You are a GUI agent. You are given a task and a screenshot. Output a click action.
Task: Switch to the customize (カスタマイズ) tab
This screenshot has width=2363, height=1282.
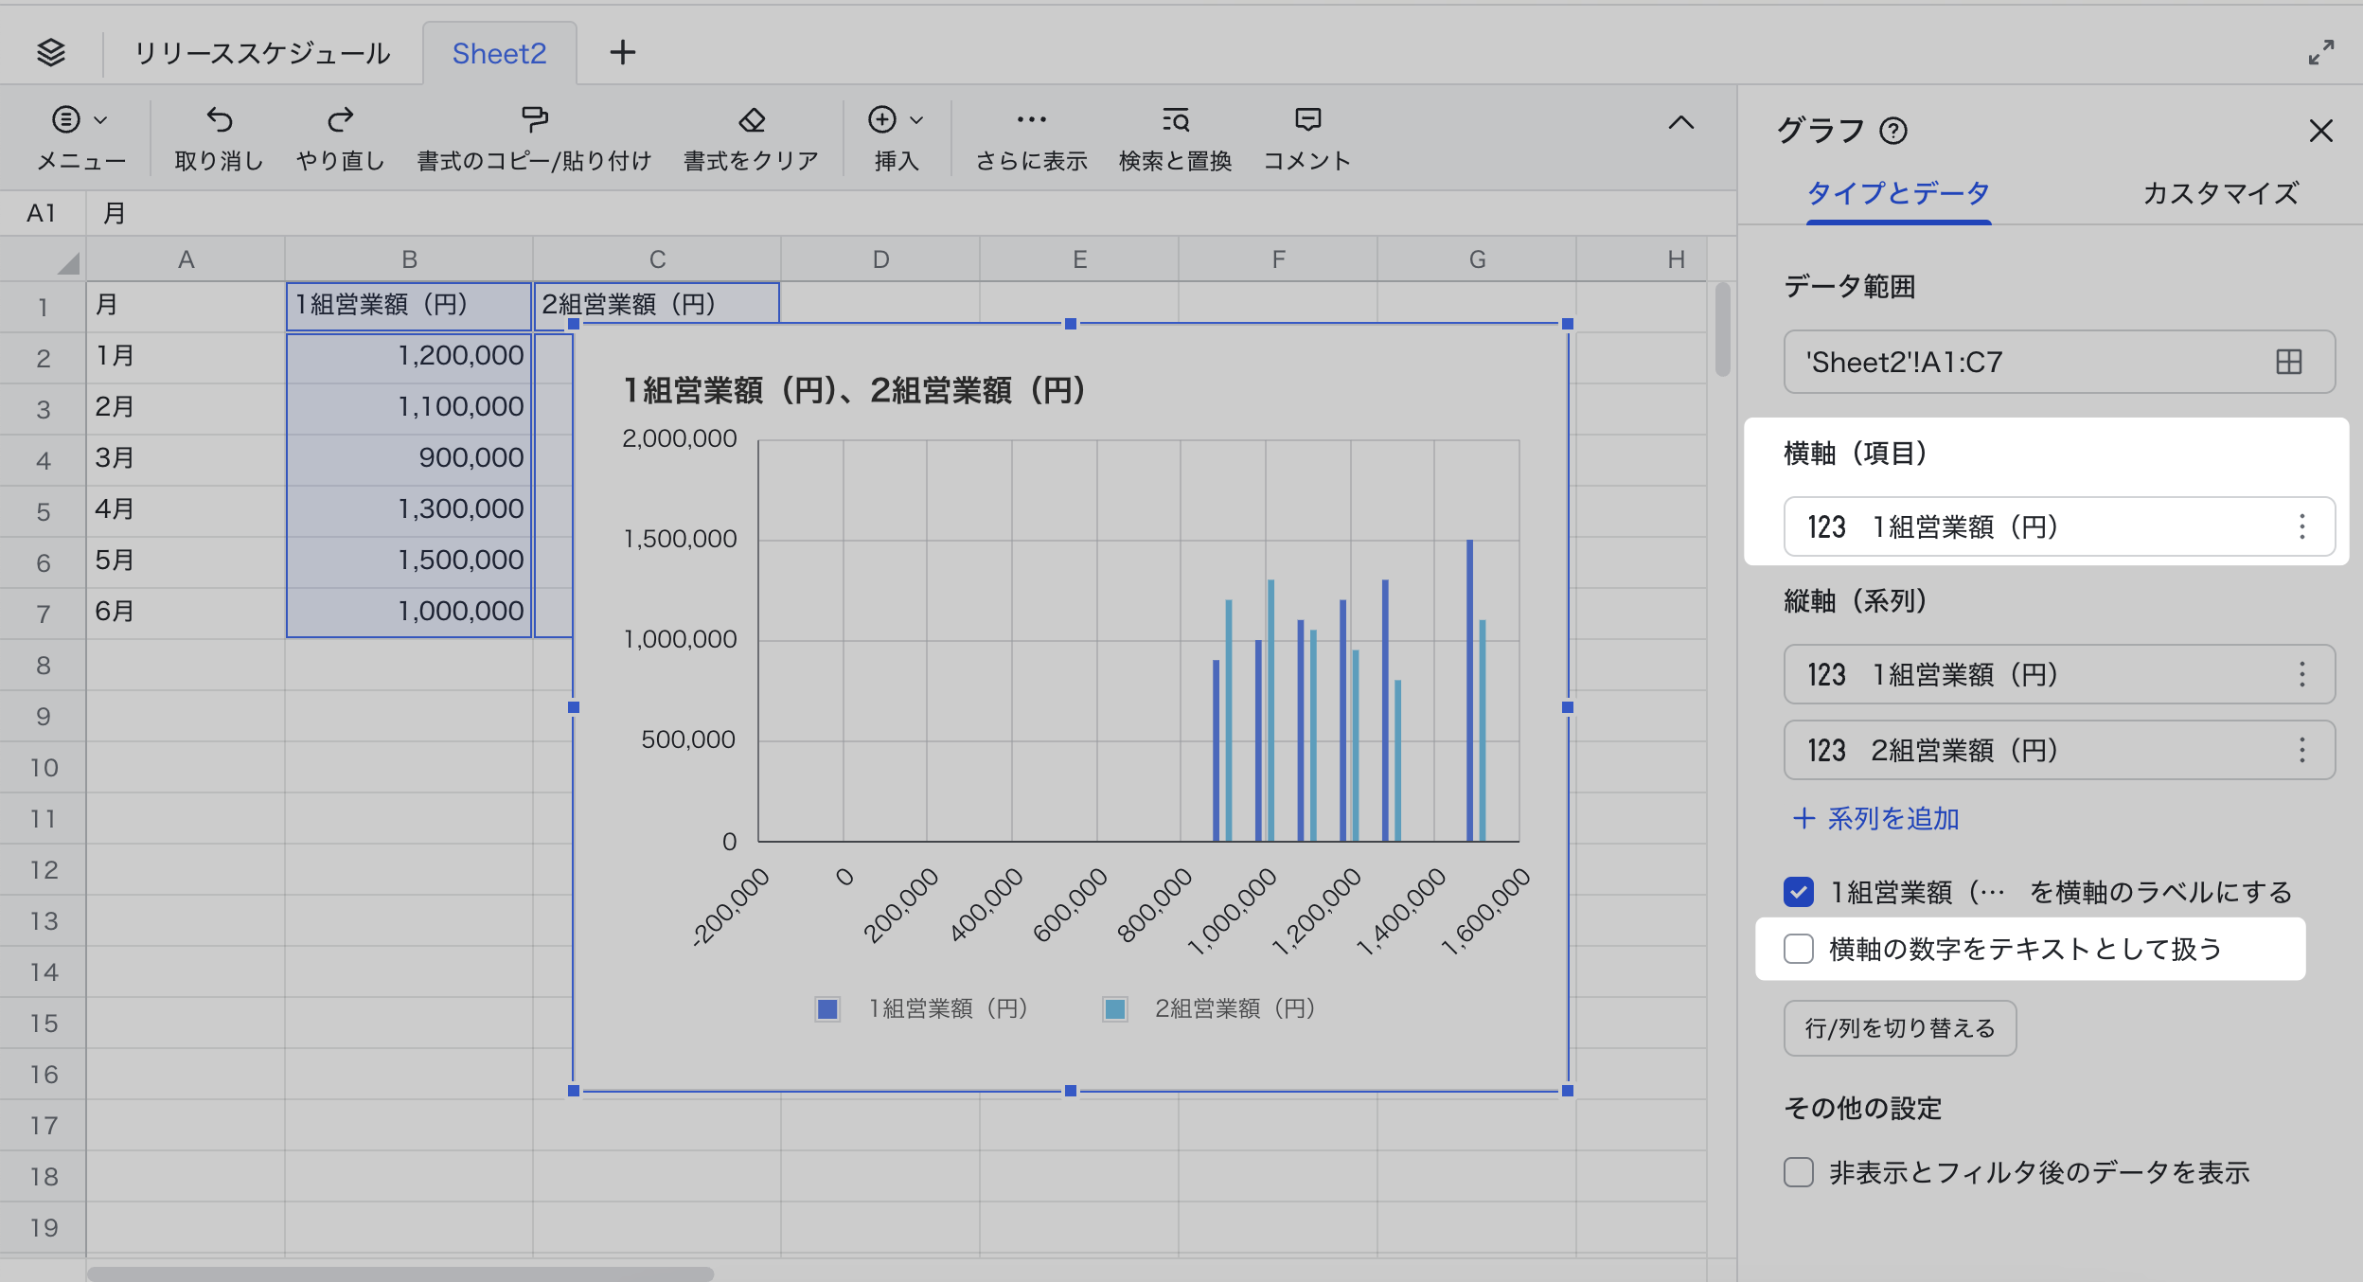click(x=2219, y=193)
